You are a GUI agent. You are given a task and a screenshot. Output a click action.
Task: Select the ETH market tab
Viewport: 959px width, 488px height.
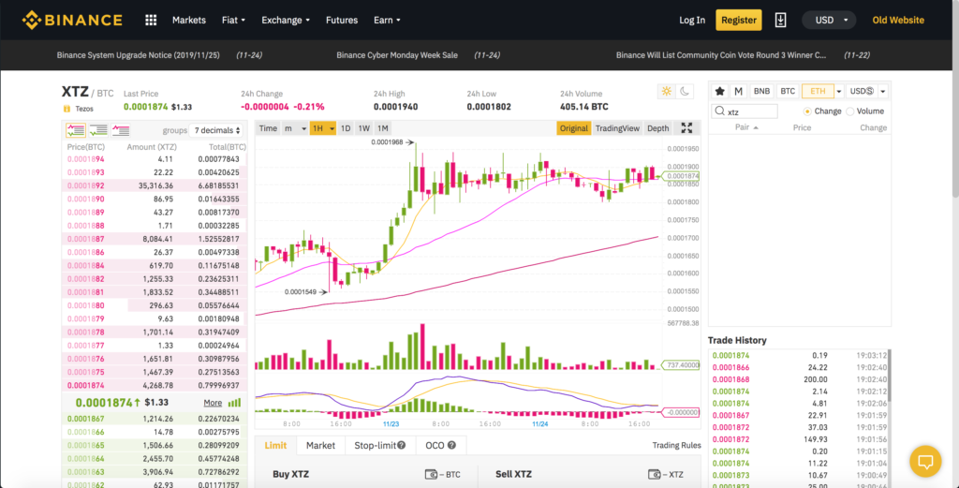click(818, 91)
